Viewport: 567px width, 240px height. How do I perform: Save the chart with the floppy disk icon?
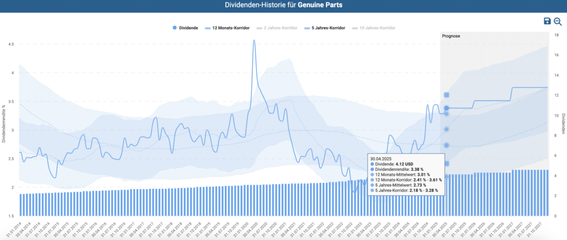click(x=547, y=22)
